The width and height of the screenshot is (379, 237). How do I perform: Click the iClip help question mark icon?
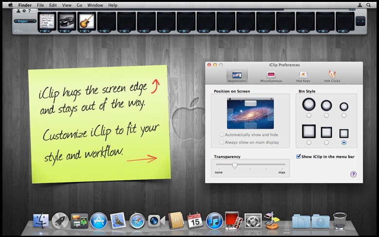coord(29,11)
